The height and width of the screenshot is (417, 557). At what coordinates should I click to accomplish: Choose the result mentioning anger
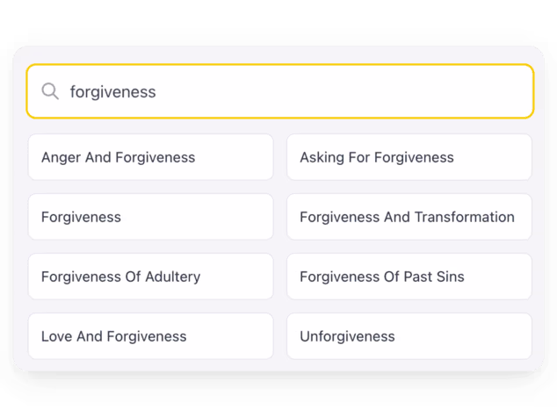click(150, 157)
